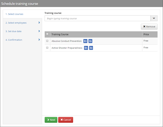Click Es badge for Active Shooter Preparedness

[x=91, y=48]
